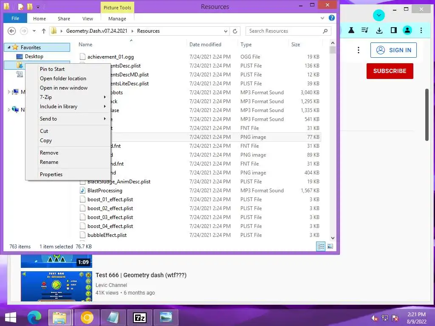
Task: Open Windows Start button
Action: (x=11, y=318)
